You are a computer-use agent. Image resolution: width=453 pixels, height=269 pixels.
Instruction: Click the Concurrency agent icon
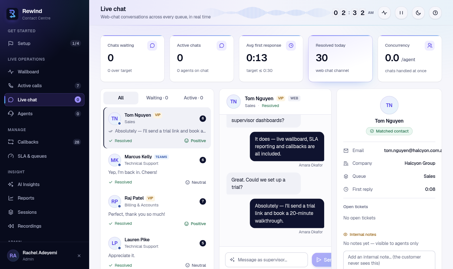[x=430, y=46]
